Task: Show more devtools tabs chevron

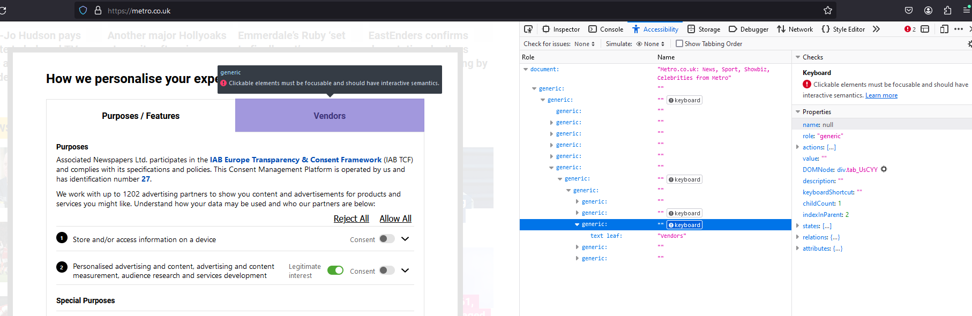Action: [876, 29]
